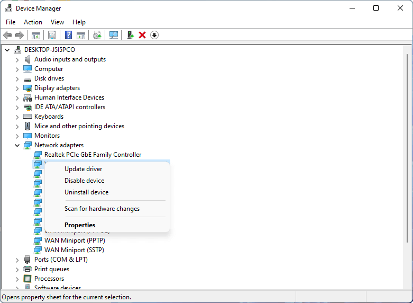Click the circled down-arrow toolbar icon
This screenshot has height=303, width=413.
pyautogui.click(x=154, y=35)
